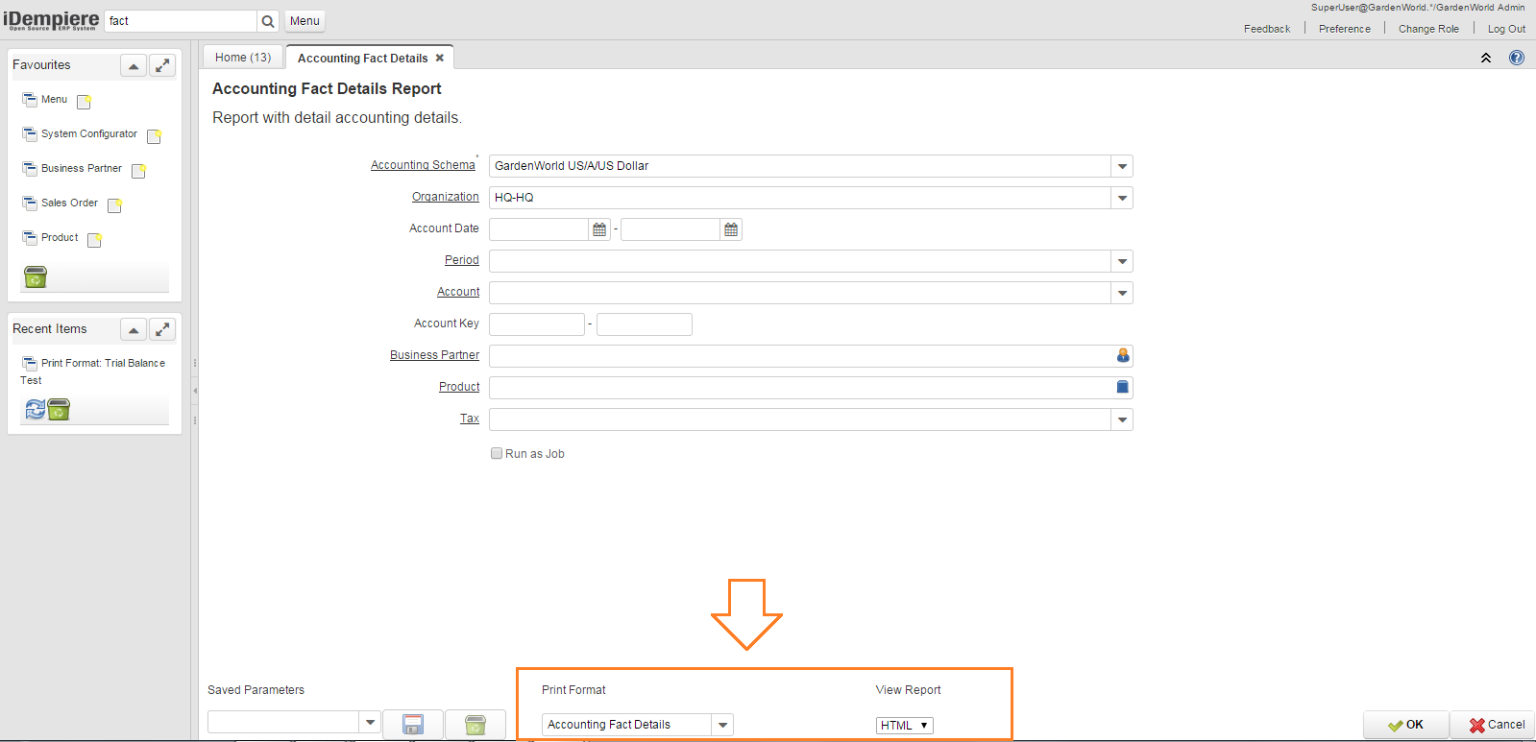Click Business Partner input field
Image resolution: width=1536 pixels, height=742 pixels.
point(801,356)
